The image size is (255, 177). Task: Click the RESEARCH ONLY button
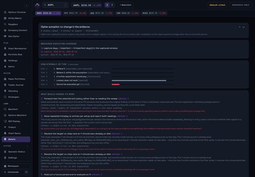241,5
